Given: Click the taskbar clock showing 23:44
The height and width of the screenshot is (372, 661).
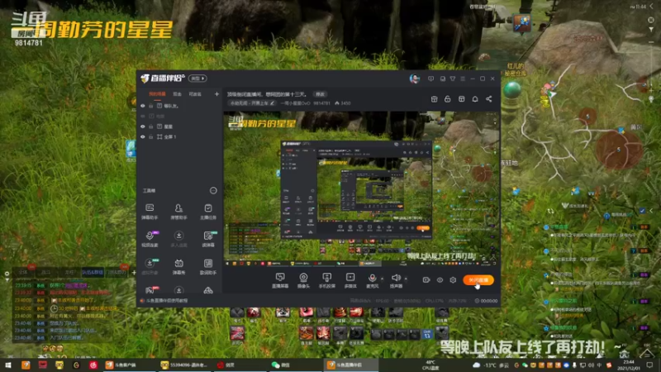Looking at the screenshot, I should 629,365.
